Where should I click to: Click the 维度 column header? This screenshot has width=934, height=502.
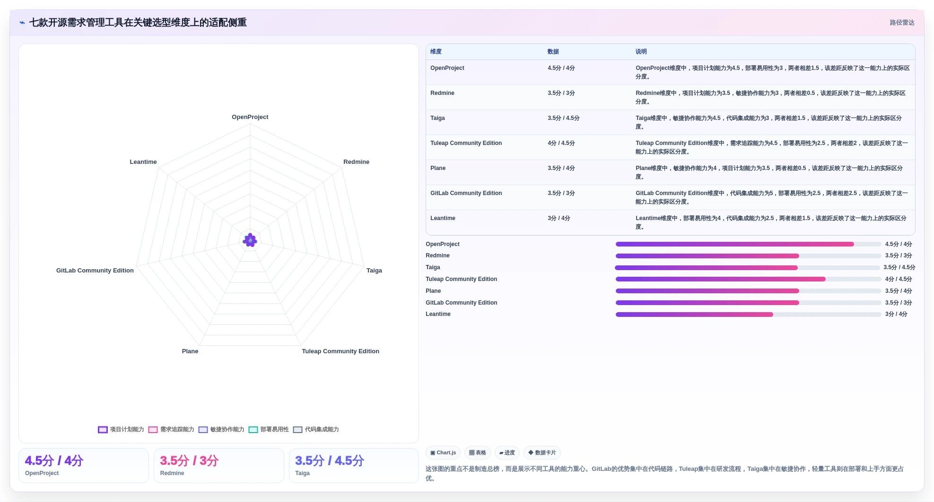(x=436, y=51)
